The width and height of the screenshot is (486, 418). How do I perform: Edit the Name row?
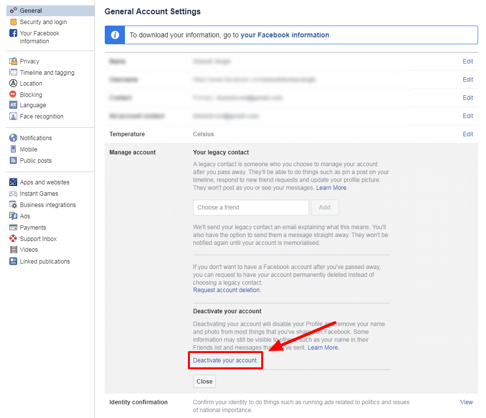click(x=468, y=61)
